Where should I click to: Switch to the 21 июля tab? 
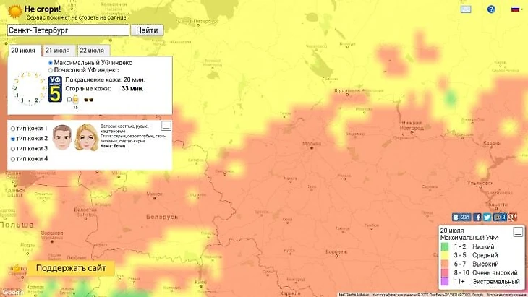coord(59,51)
